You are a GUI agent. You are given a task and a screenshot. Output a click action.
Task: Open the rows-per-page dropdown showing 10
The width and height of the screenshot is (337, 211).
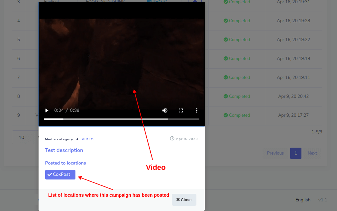pyautogui.click(x=25, y=137)
